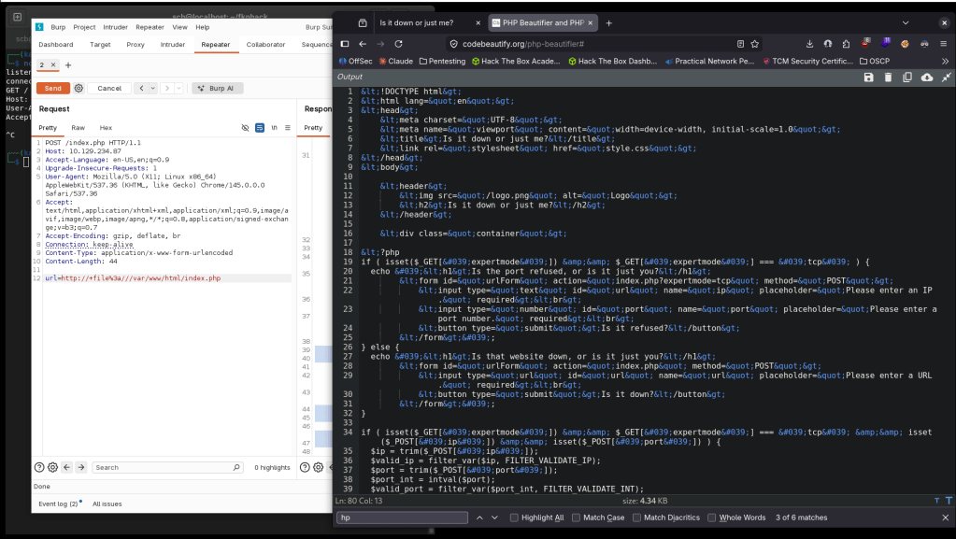Tick the Whole Words checkbox
This screenshot has width=956, height=539.
(713, 518)
